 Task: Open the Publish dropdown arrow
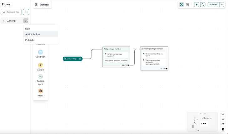[x=222, y=5]
